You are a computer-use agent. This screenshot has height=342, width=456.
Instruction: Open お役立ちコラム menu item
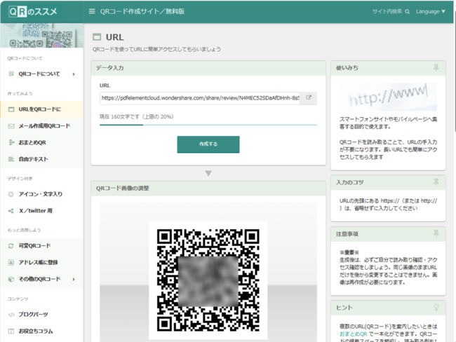click(41, 331)
